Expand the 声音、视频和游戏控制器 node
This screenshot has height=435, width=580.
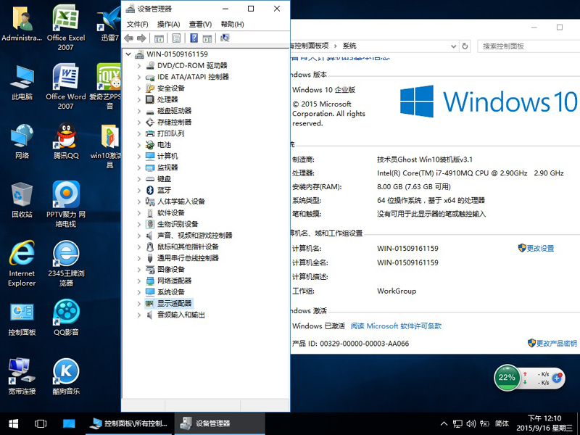tap(139, 236)
